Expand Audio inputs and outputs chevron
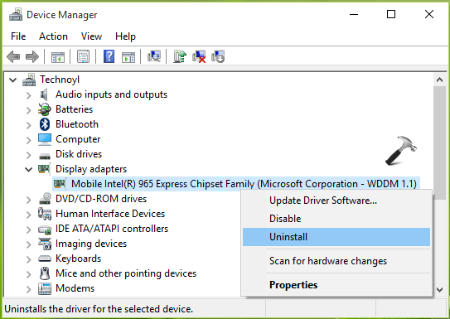The image size is (450, 319). click(28, 95)
